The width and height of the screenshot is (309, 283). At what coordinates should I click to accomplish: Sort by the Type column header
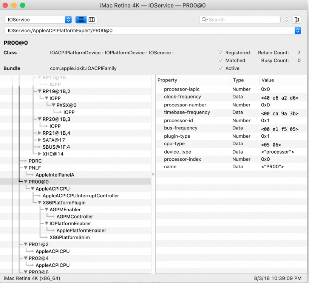(x=245, y=80)
